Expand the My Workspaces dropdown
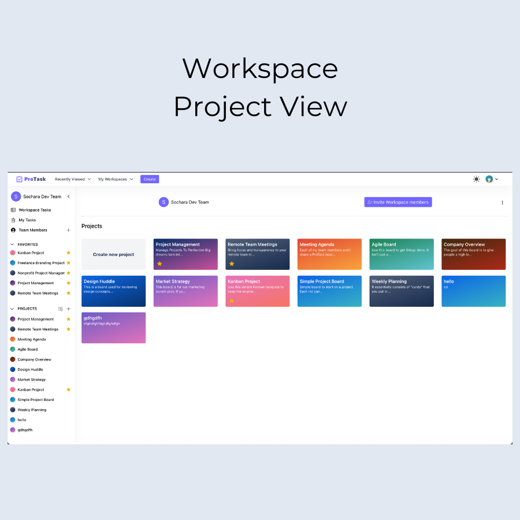This screenshot has width=520, height=520. point(116,179)
